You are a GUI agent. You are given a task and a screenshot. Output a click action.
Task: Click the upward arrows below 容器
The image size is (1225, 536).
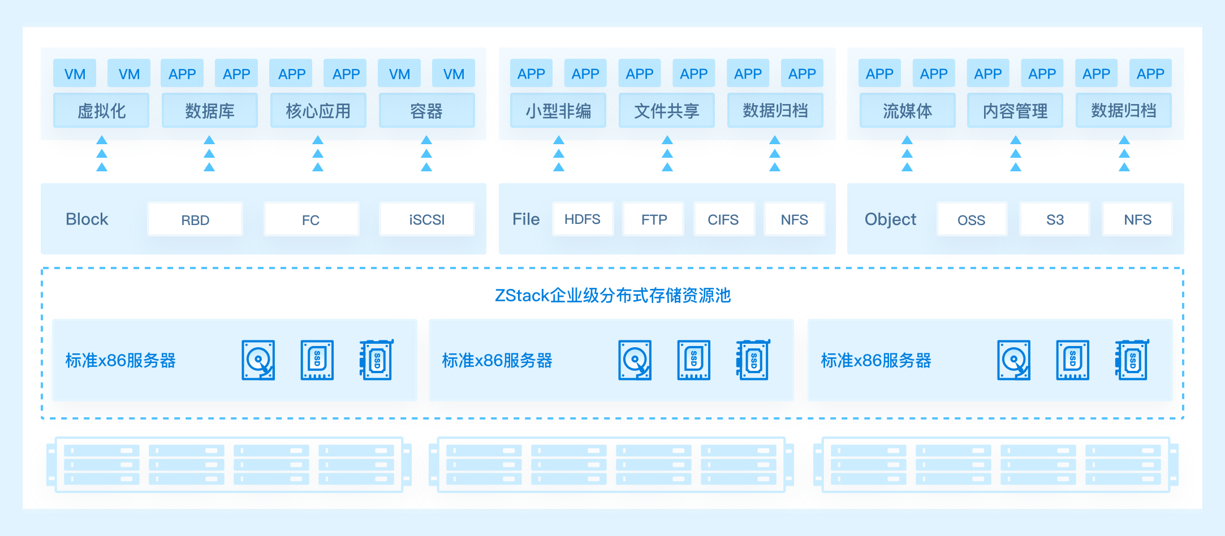(426, 153)
